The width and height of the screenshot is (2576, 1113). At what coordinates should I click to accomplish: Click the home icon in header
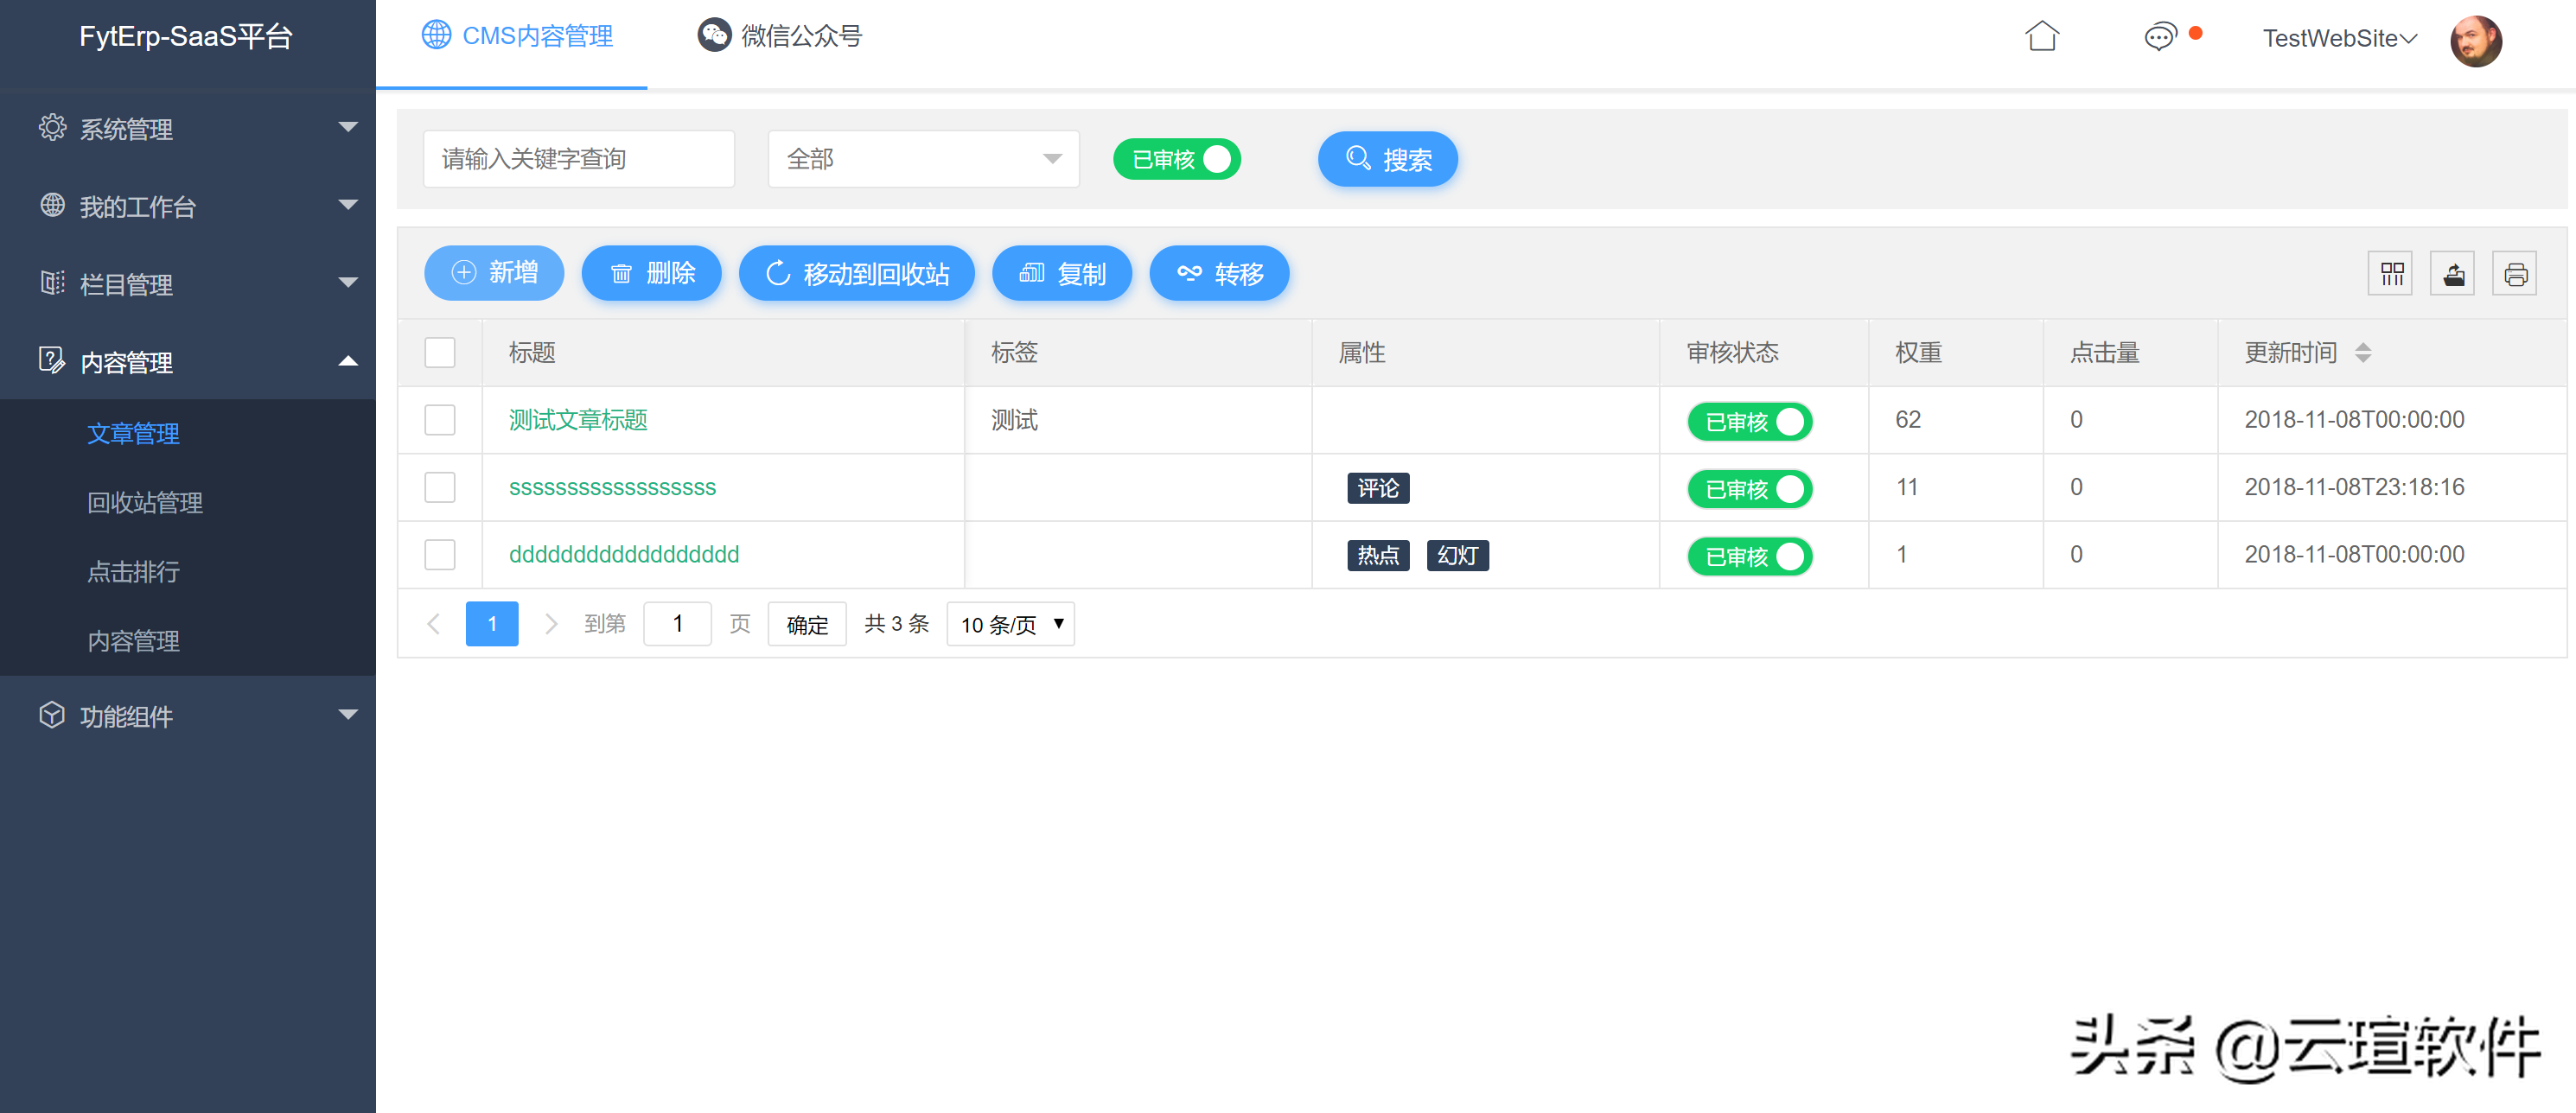(2041, 37)
